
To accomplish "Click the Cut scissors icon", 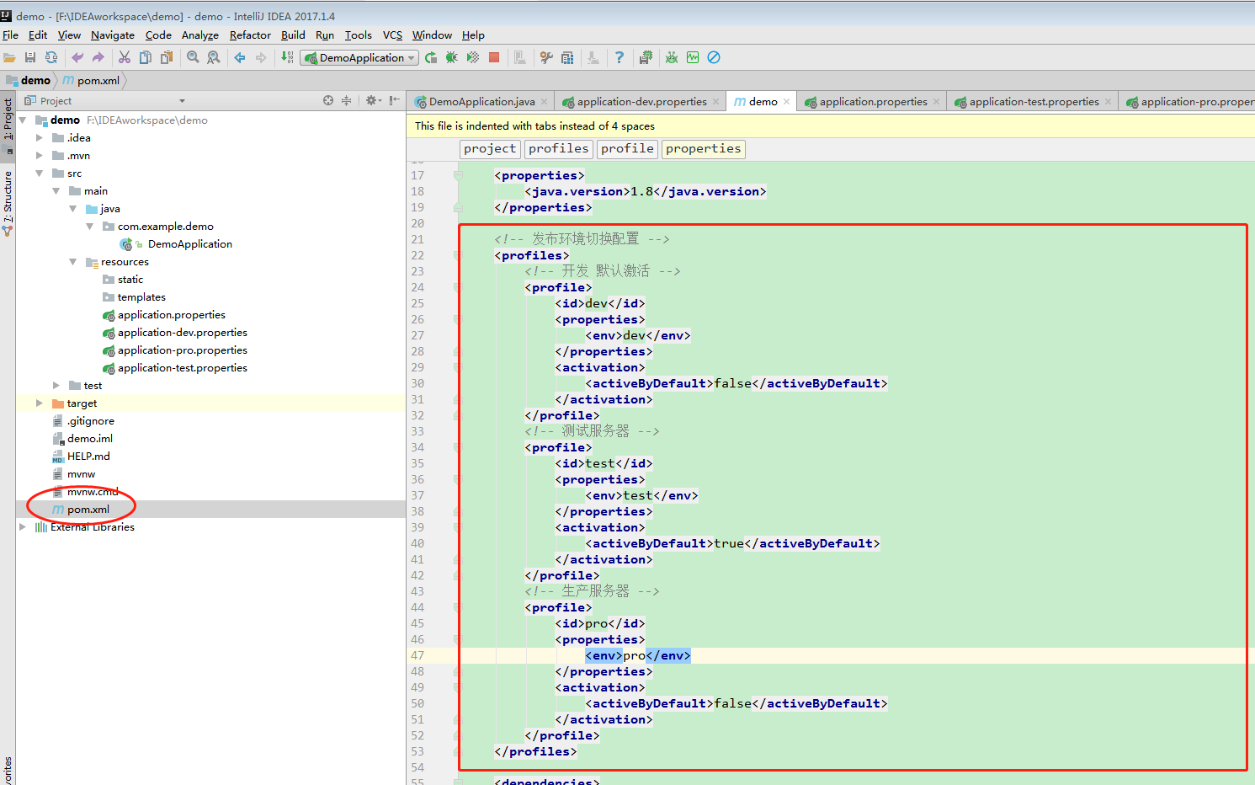I will pos(125,57).
